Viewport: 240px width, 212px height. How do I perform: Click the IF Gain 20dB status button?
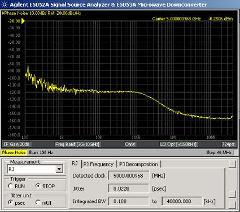pos(16,144)
